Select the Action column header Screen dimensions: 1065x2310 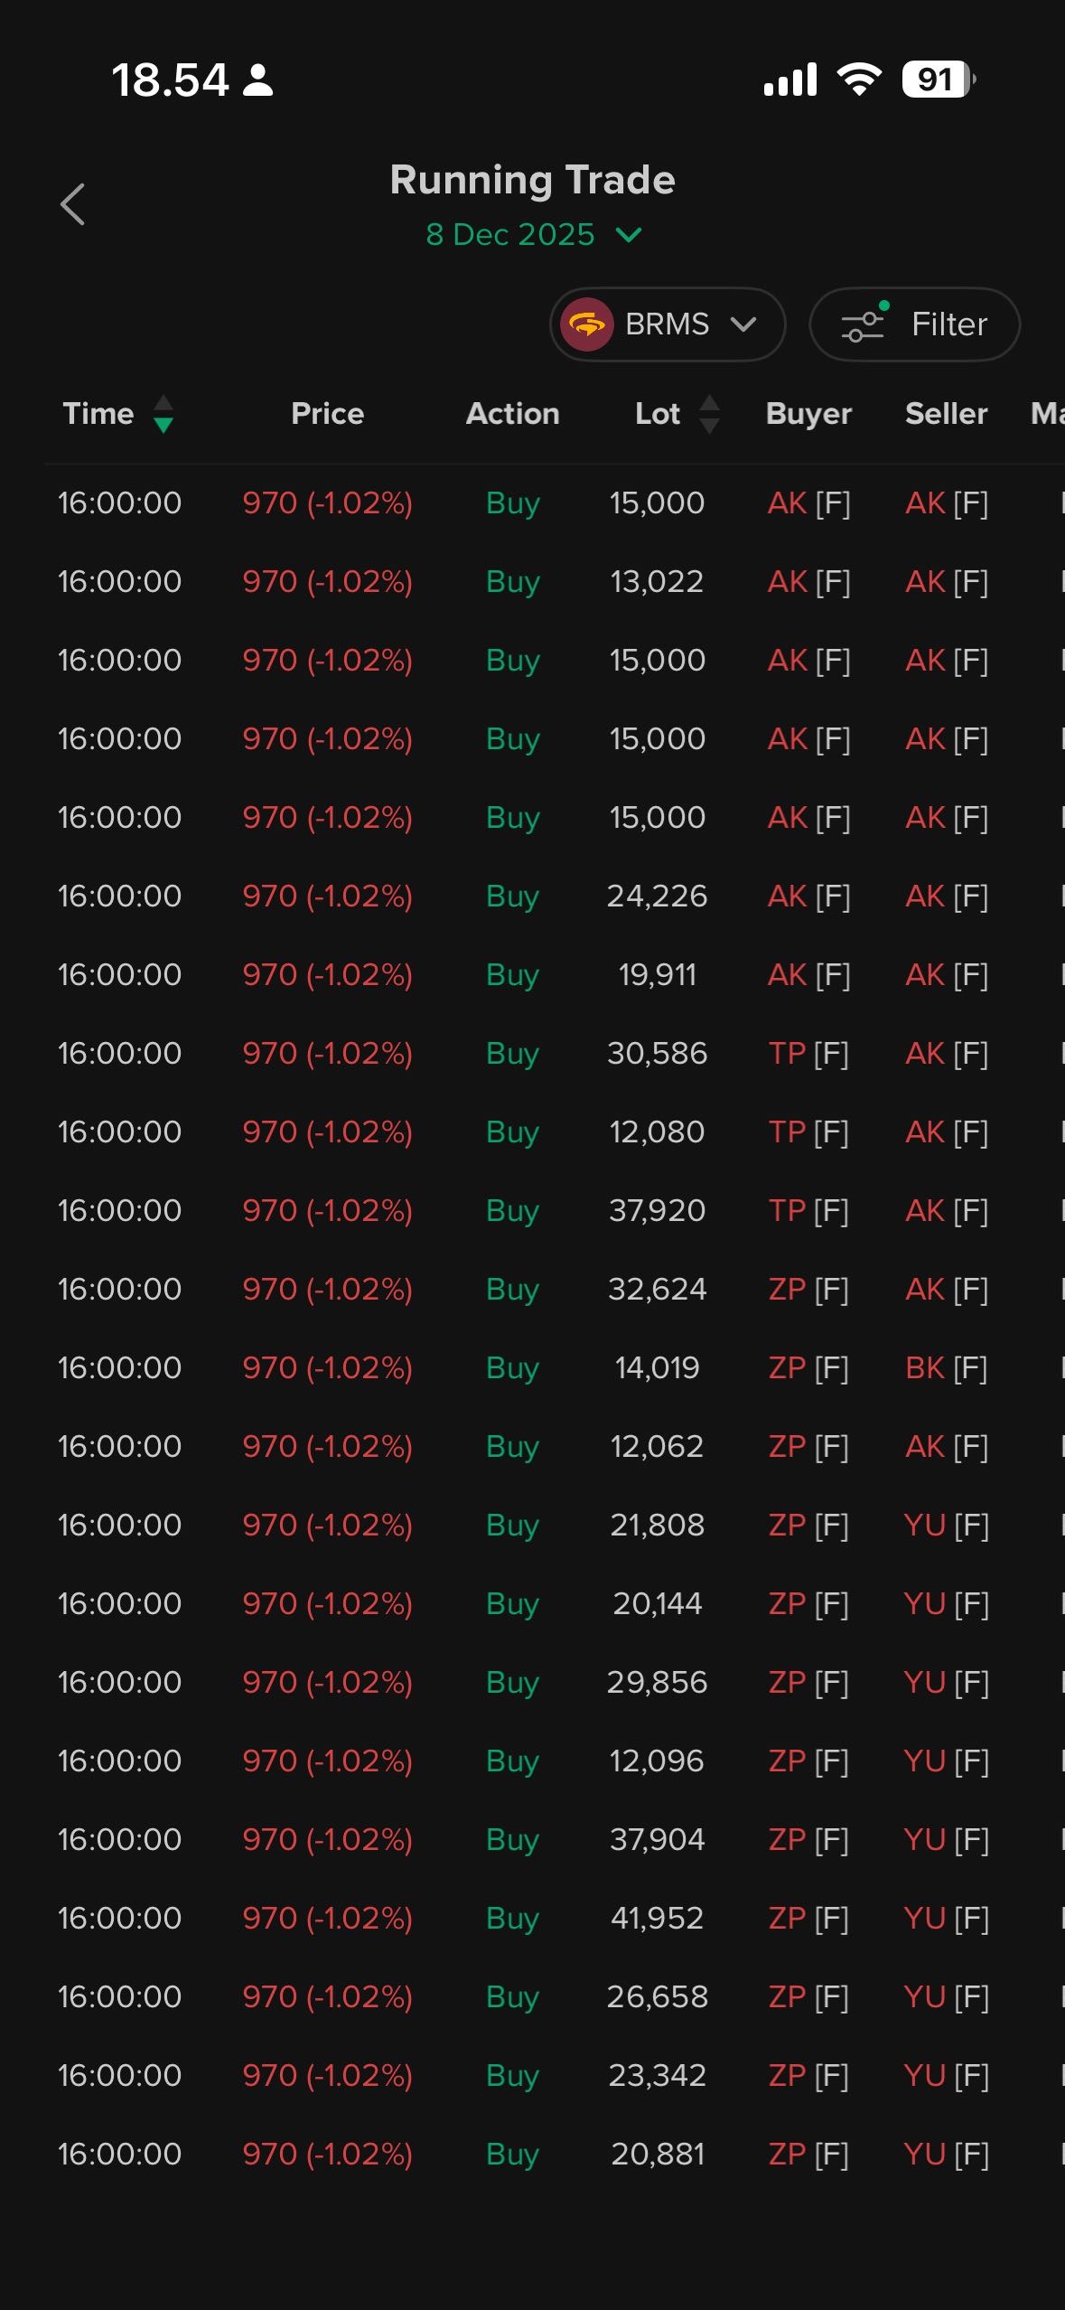click(512, 414)
